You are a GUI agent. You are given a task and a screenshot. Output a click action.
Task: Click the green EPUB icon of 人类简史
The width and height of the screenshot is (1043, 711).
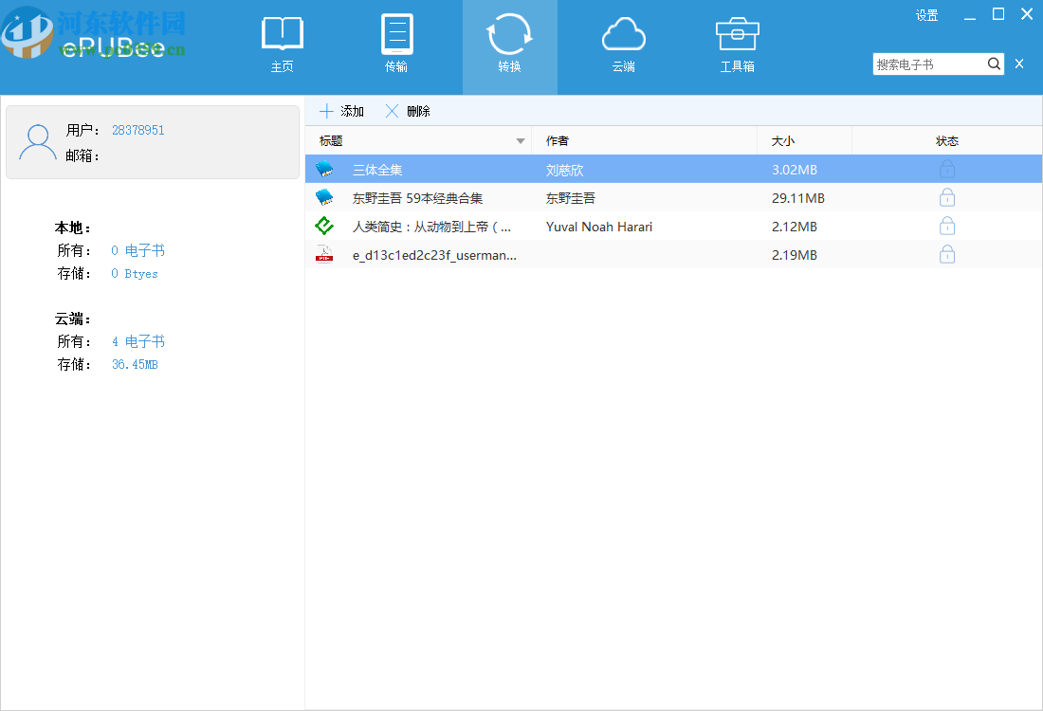tap(324, 227)
